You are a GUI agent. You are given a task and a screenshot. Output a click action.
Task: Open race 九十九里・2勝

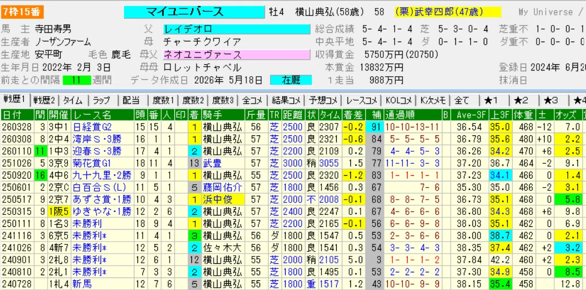(x=101, y=176)
